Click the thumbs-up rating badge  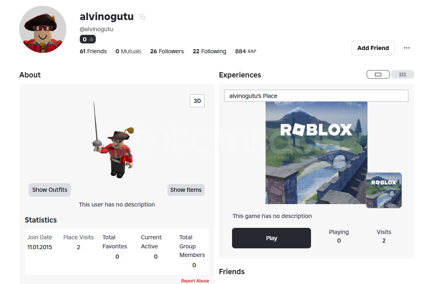(x=88, y=39)
